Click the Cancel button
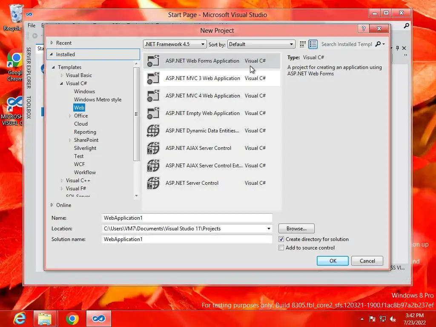The height and width of the screenshot is (327, 436). (x=367, y=261)
